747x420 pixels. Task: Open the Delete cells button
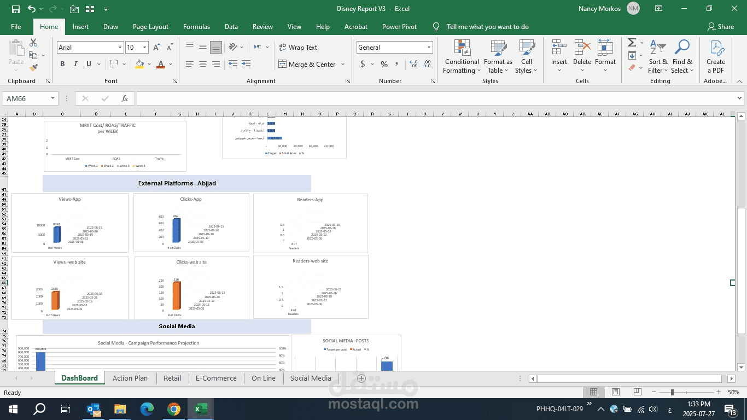click(x=582, y=56)
